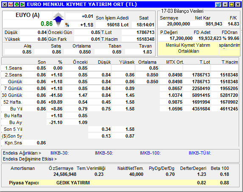The image size is (243, 192).
Task: Click the green play-arrow icon in title bar
Action: [x=22, y=5]
